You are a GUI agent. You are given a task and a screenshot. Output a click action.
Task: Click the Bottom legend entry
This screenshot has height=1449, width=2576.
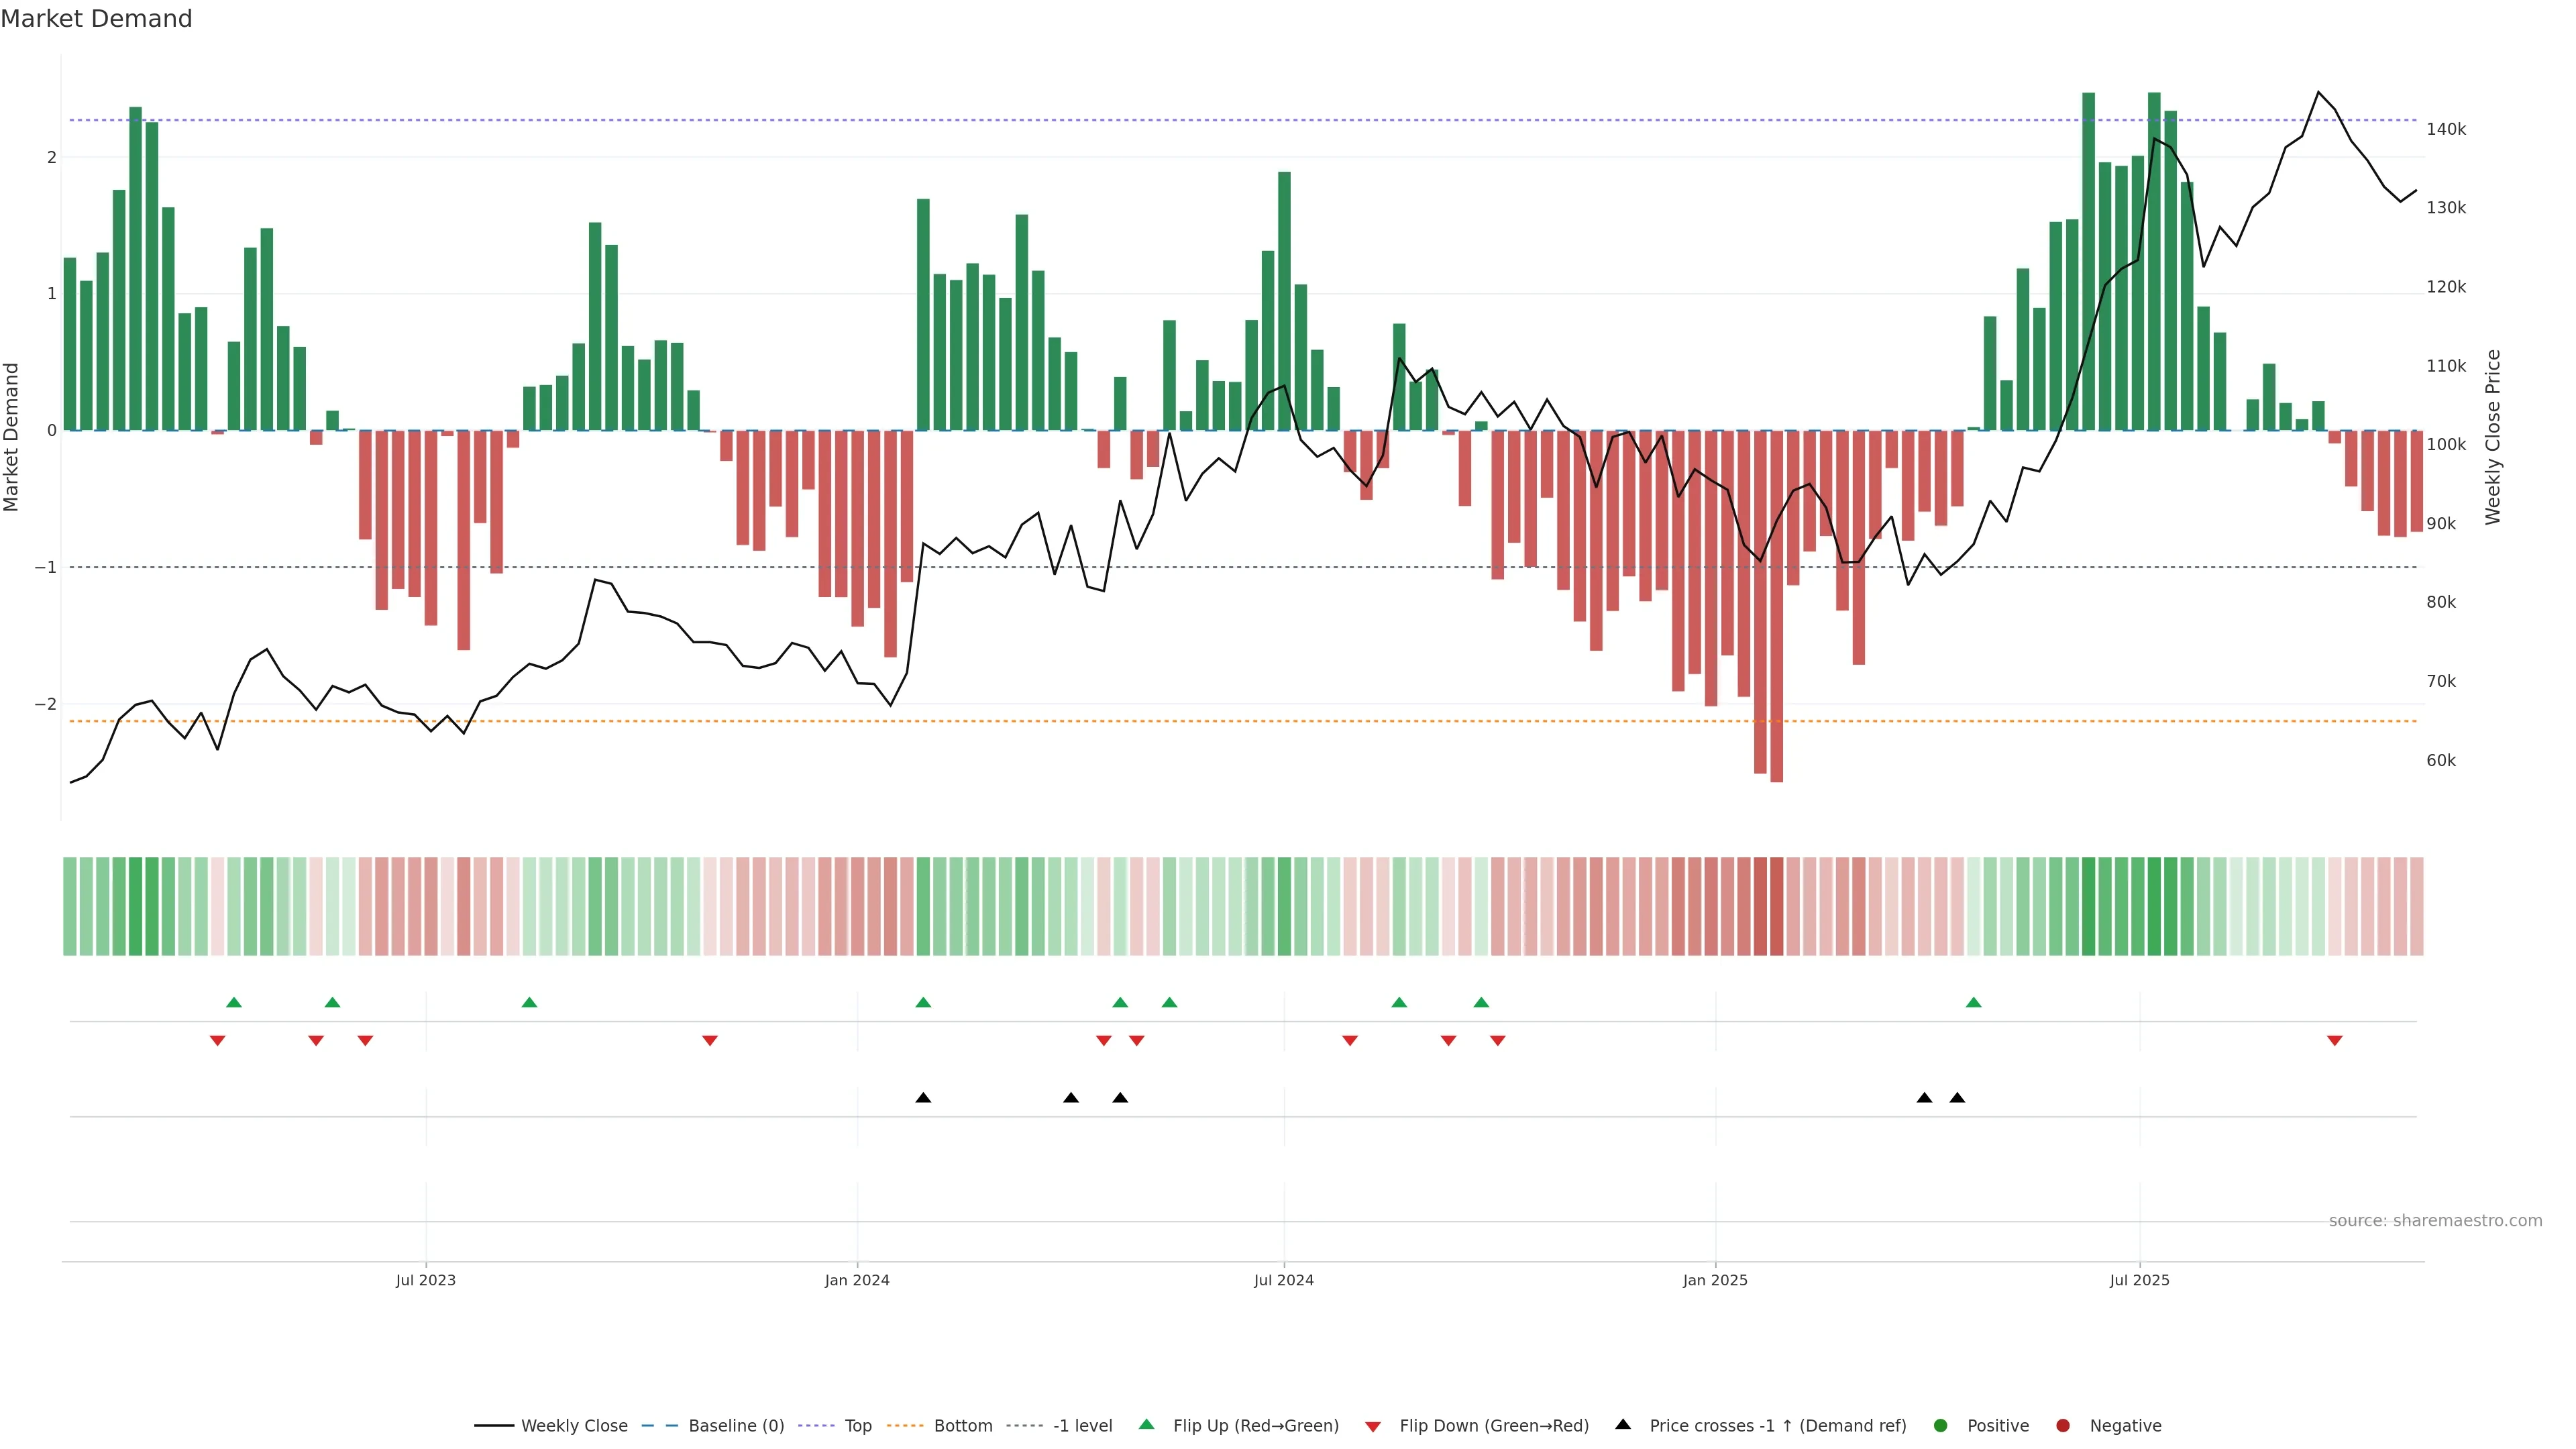click(x=962, y=1426)
